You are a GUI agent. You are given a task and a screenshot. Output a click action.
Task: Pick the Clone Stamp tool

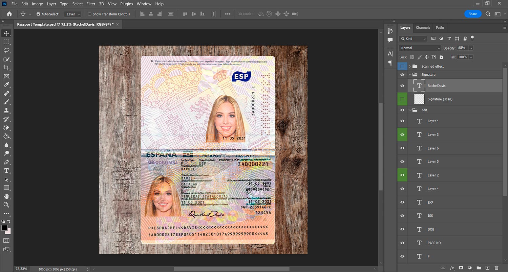(x=6, y=110)
